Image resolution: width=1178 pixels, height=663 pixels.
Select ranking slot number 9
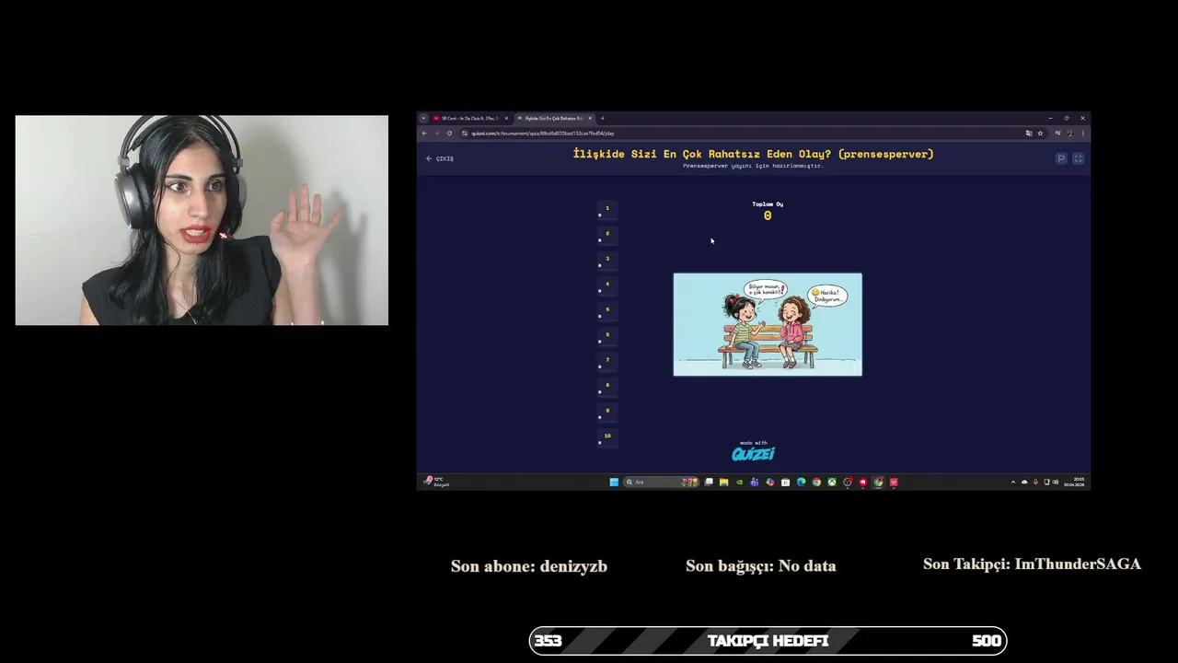(607, 413)
